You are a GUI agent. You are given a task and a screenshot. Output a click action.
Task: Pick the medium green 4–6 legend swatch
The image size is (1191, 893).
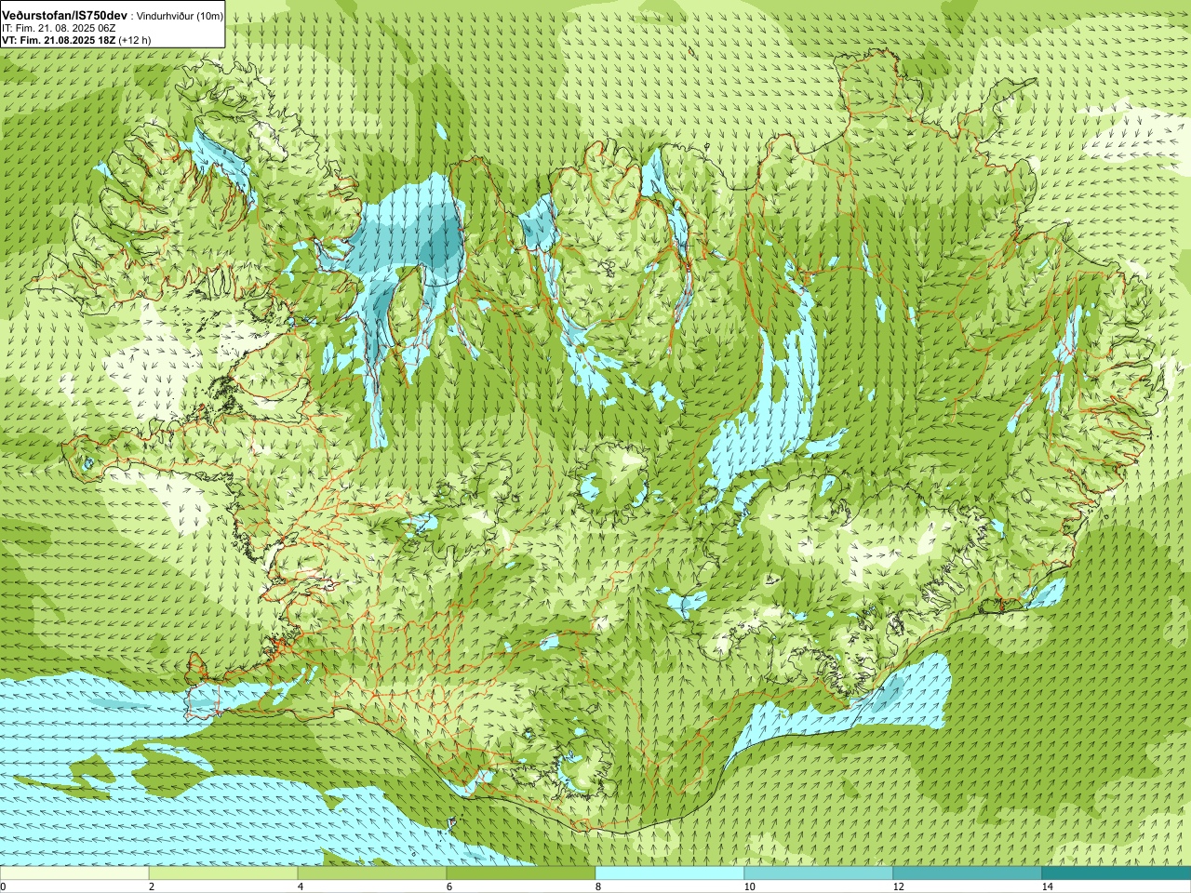pos(372,873)
